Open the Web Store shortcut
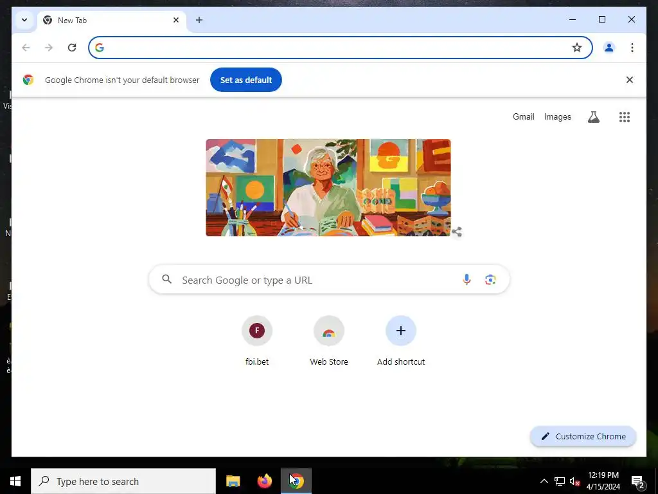Image resolution: width=658 pixels, height=494 pixels. point(329,341)
